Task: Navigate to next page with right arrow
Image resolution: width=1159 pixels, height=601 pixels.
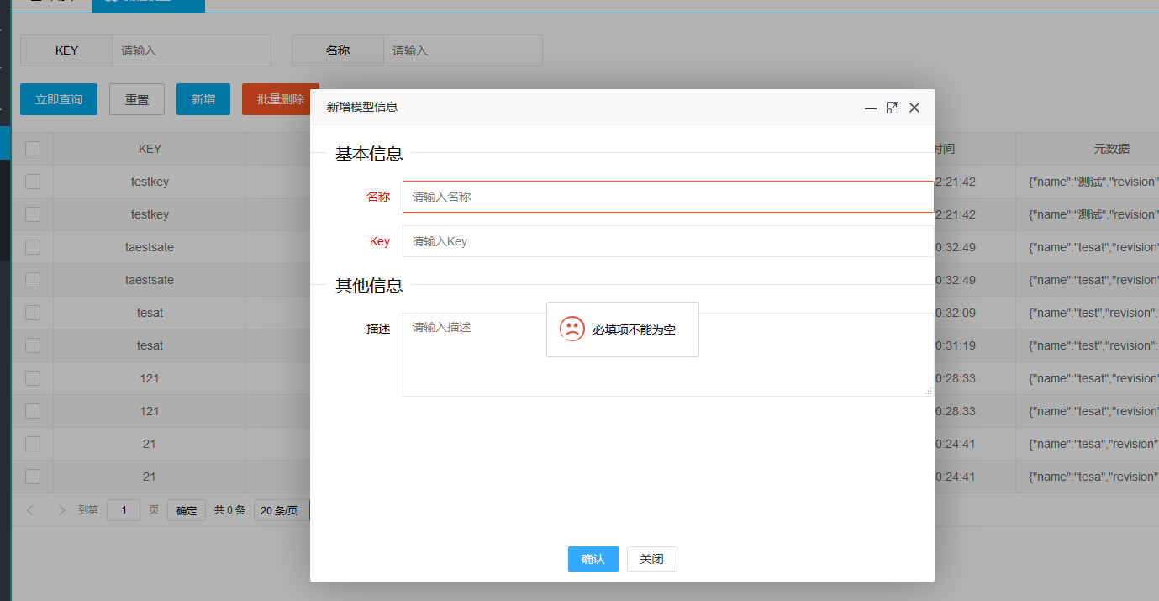Action: 61,509
